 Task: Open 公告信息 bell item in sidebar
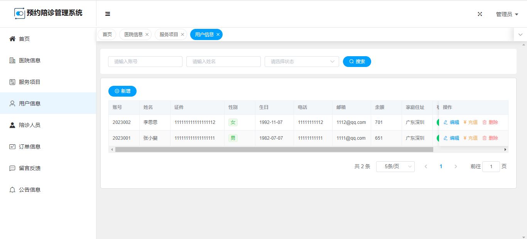(30, 190)
